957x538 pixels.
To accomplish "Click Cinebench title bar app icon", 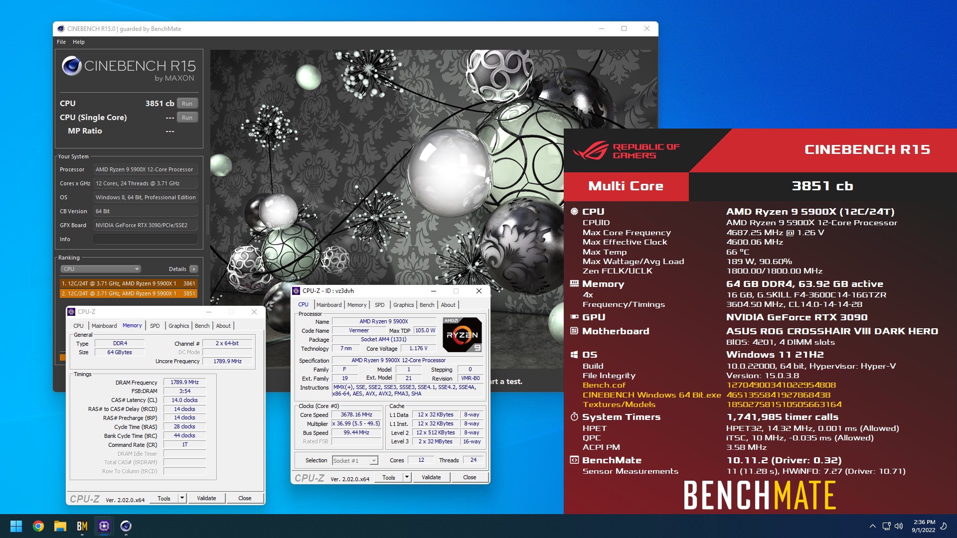I will point(61,29).
